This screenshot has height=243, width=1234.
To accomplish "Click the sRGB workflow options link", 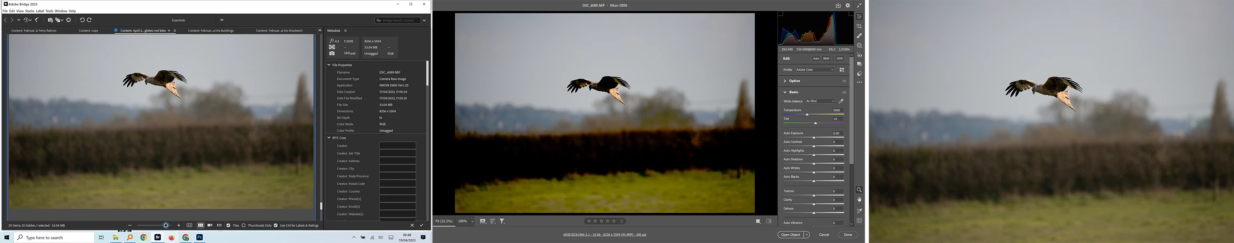I will tap(605, 235).
